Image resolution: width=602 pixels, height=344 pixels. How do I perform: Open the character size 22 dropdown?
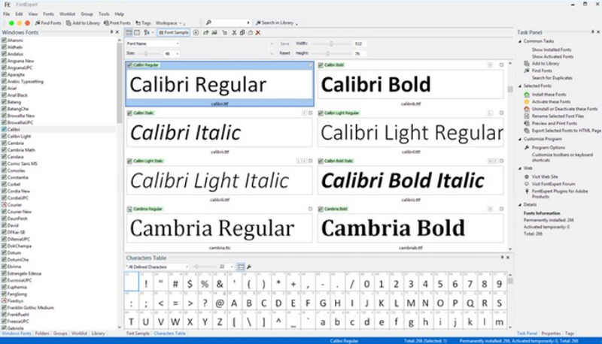(x=226, y=267)
